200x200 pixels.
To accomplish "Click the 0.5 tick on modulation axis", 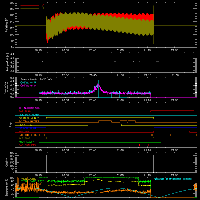I will [12, 78].
